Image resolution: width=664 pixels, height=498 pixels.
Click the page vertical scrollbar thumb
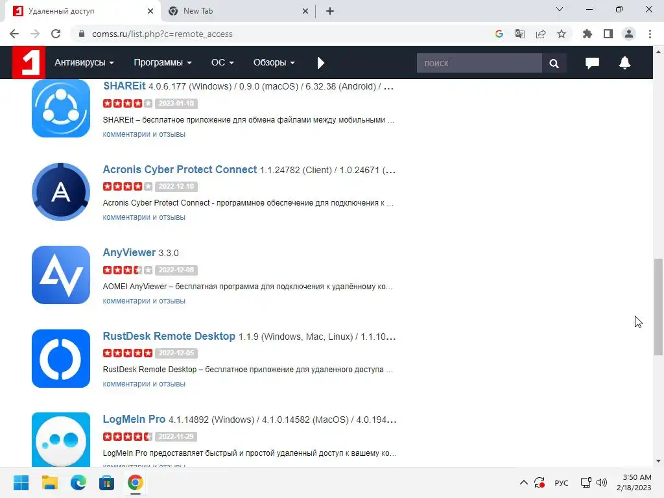pyautogui.click(x=659, y=307)
